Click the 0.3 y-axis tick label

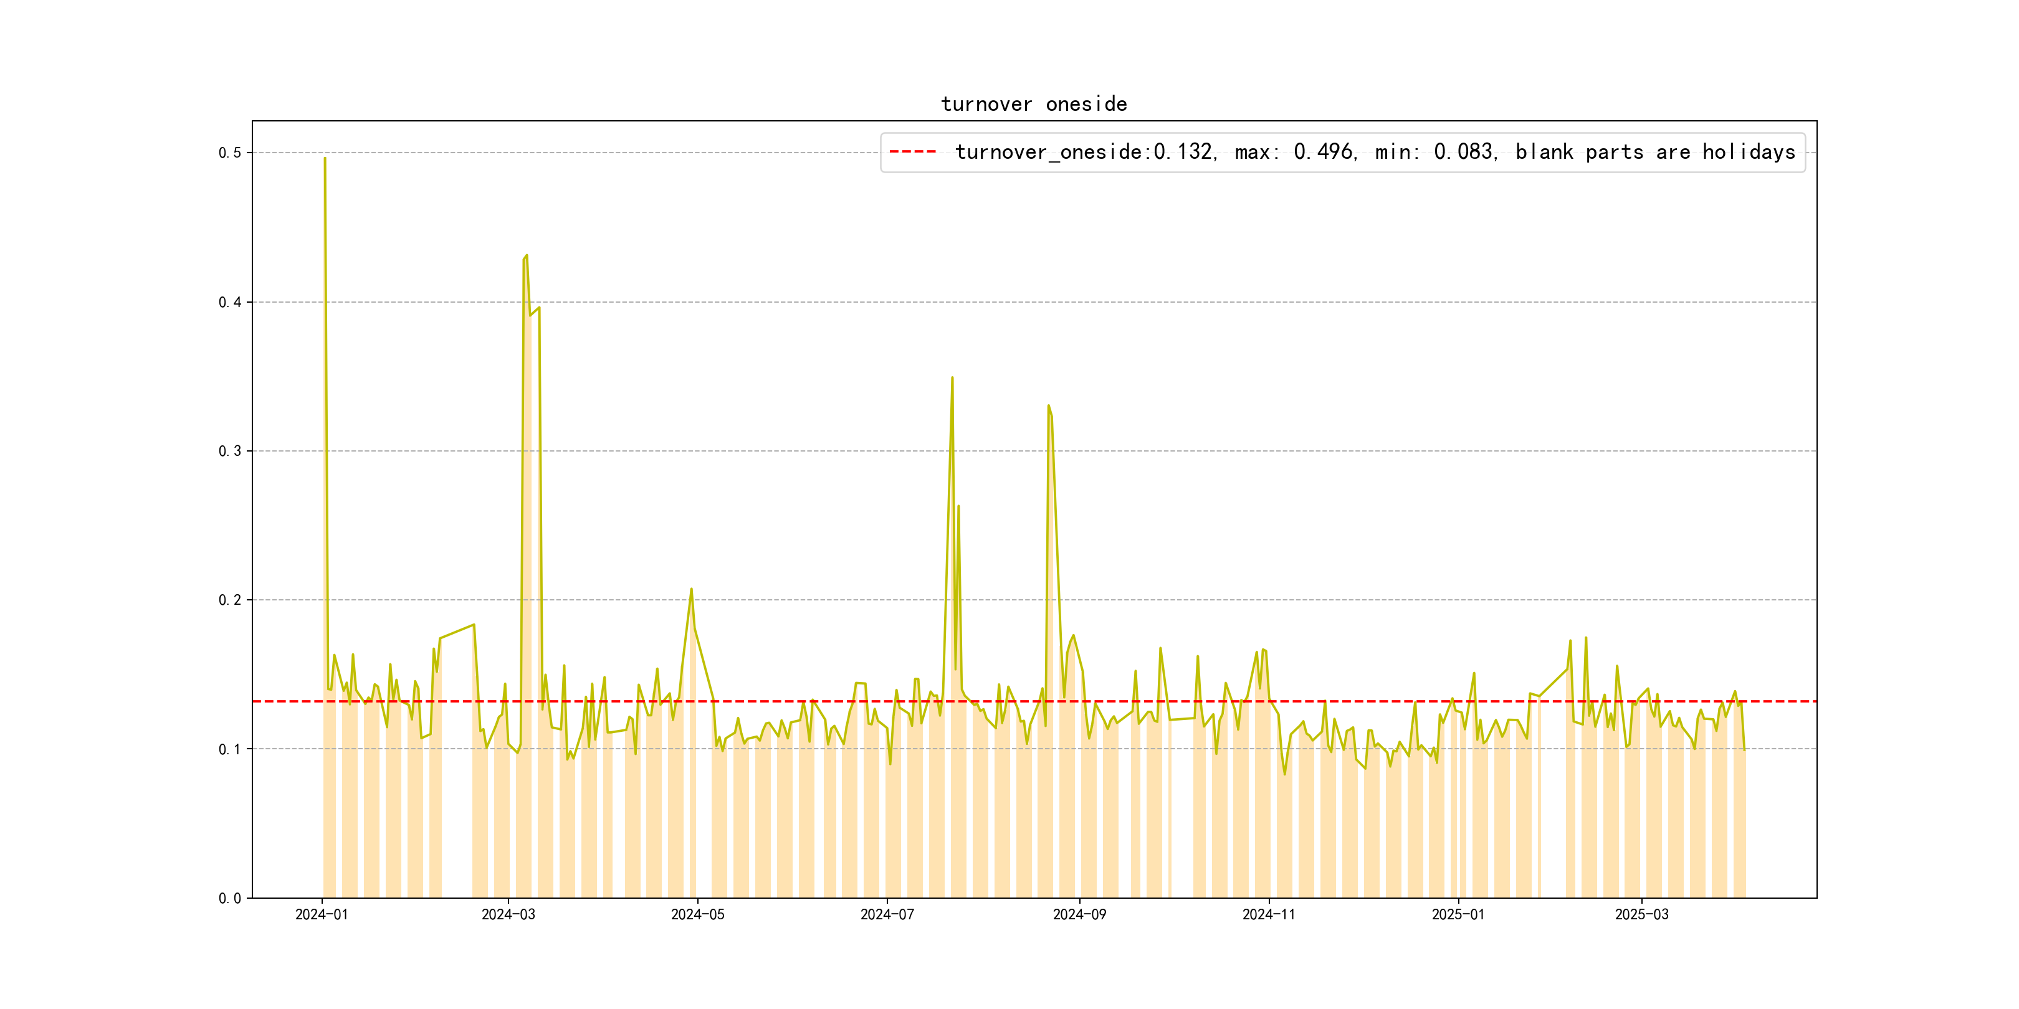(x=230, y=451)
